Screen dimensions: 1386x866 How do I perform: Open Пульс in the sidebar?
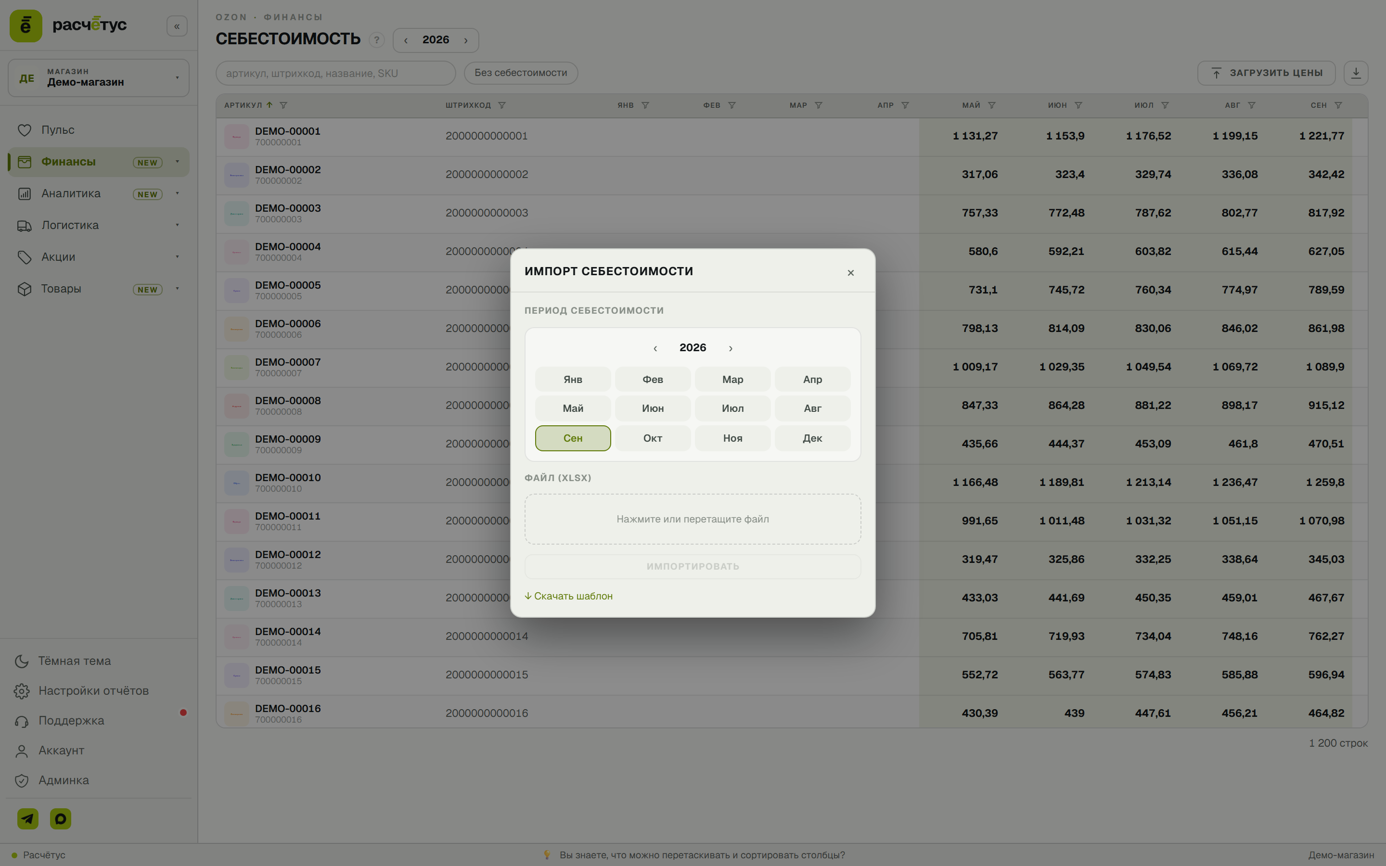99,130
